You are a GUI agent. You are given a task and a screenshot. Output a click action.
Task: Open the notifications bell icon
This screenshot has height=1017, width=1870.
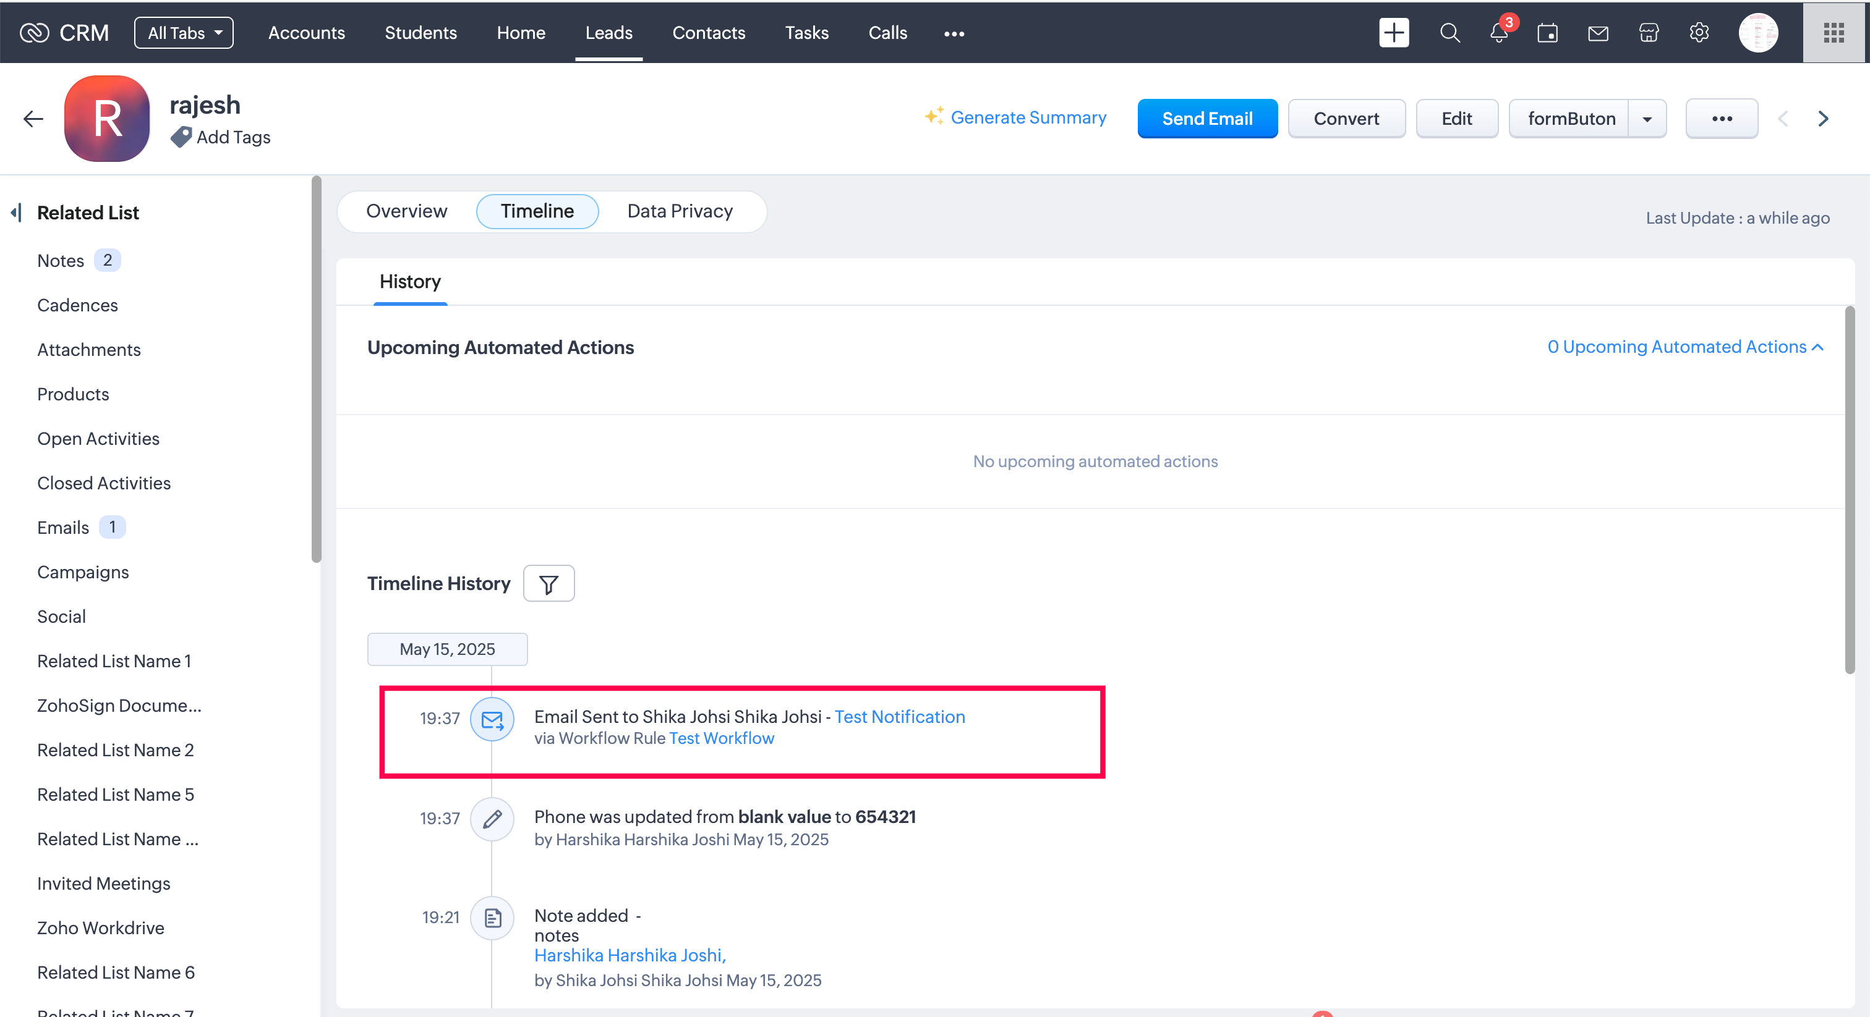coord(1498,33)
